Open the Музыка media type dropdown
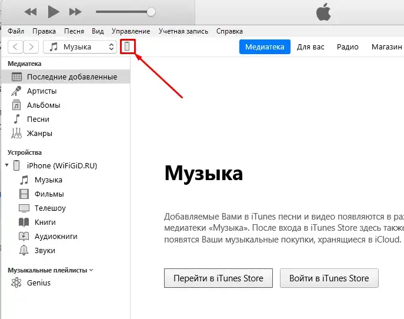Image resolution: width=404 pixels, height=319 pixels. [80, 47]
